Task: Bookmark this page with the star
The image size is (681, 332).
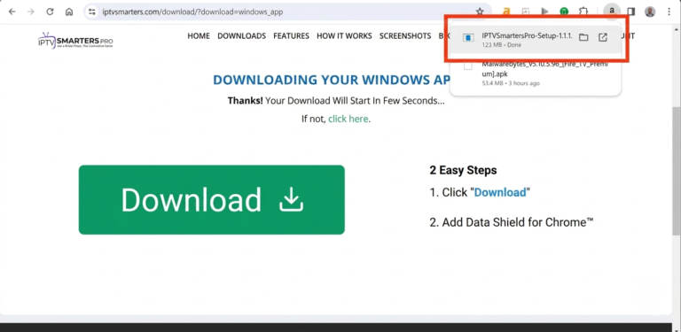Action: pos(480,12)
